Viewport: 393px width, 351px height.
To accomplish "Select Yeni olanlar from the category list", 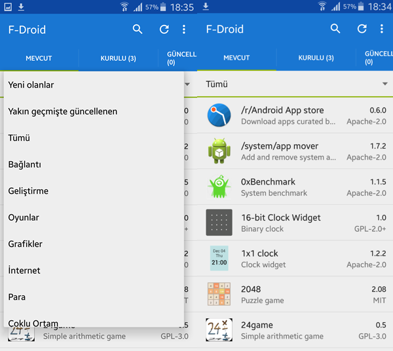I will [94, 85].
